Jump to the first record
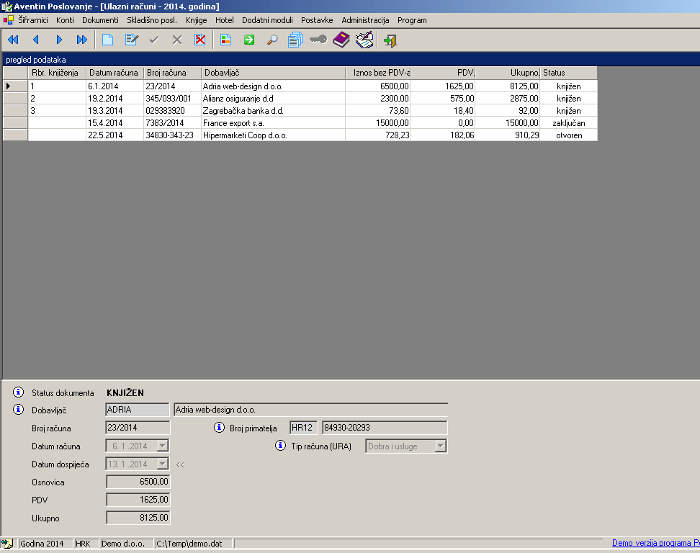 coord(13,40)
